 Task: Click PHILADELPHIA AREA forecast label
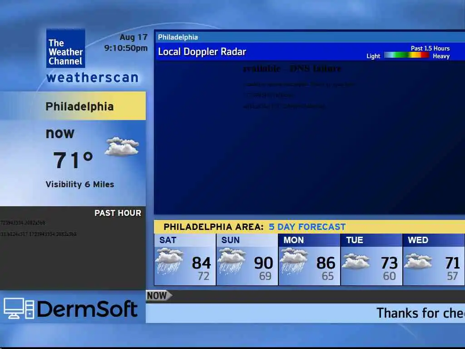click(x=213, y=227)
